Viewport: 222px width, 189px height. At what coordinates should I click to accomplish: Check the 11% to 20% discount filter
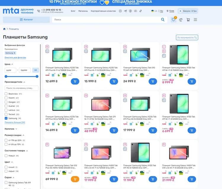(x=6, y=140)
